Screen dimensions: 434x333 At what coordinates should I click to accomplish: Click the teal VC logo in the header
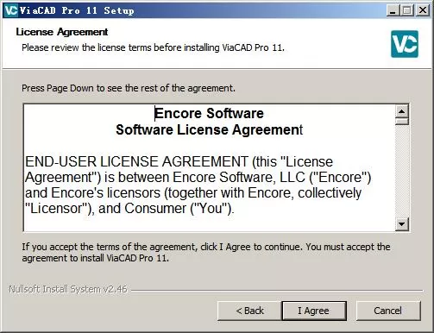(x=405, y=44)
